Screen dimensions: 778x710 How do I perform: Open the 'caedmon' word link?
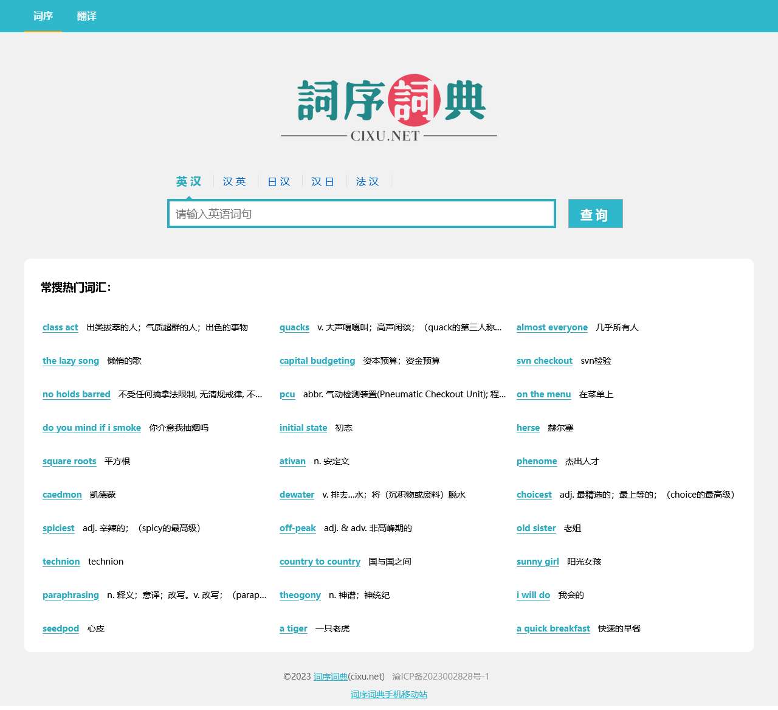(62, 495)
